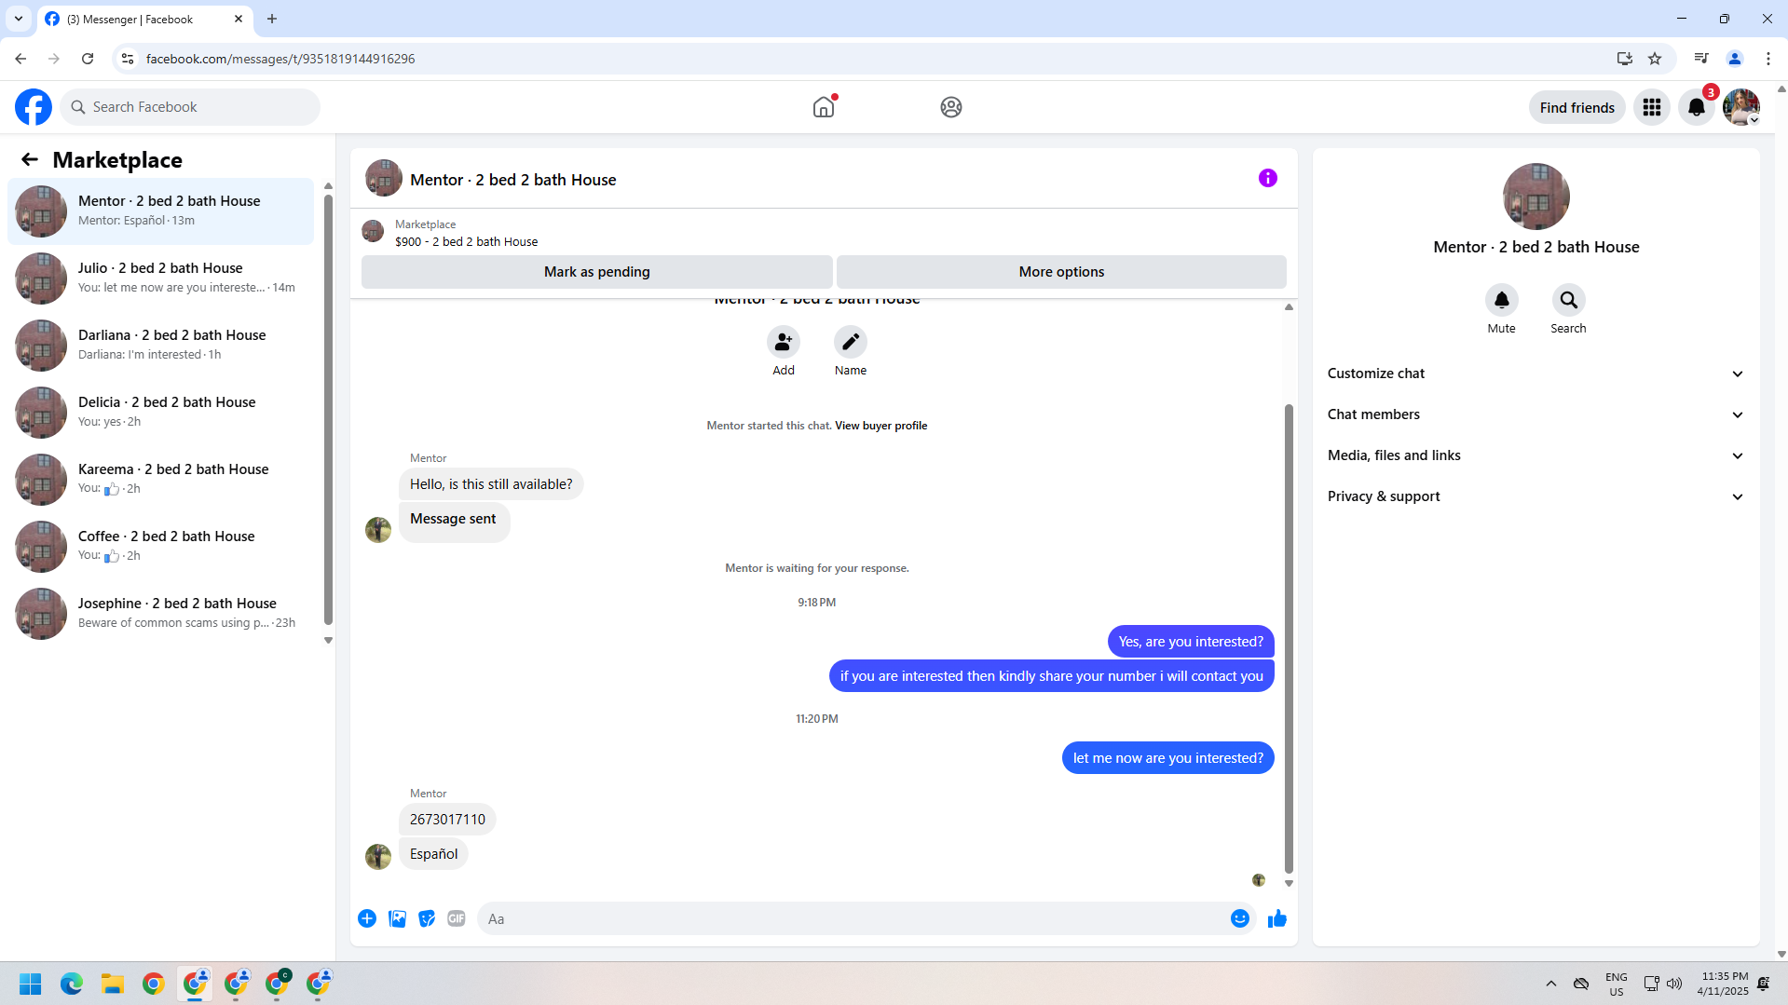Click the install app icon in address bar
The width and height of the screenshot is (1788, 1005).
pos(1625,59)
